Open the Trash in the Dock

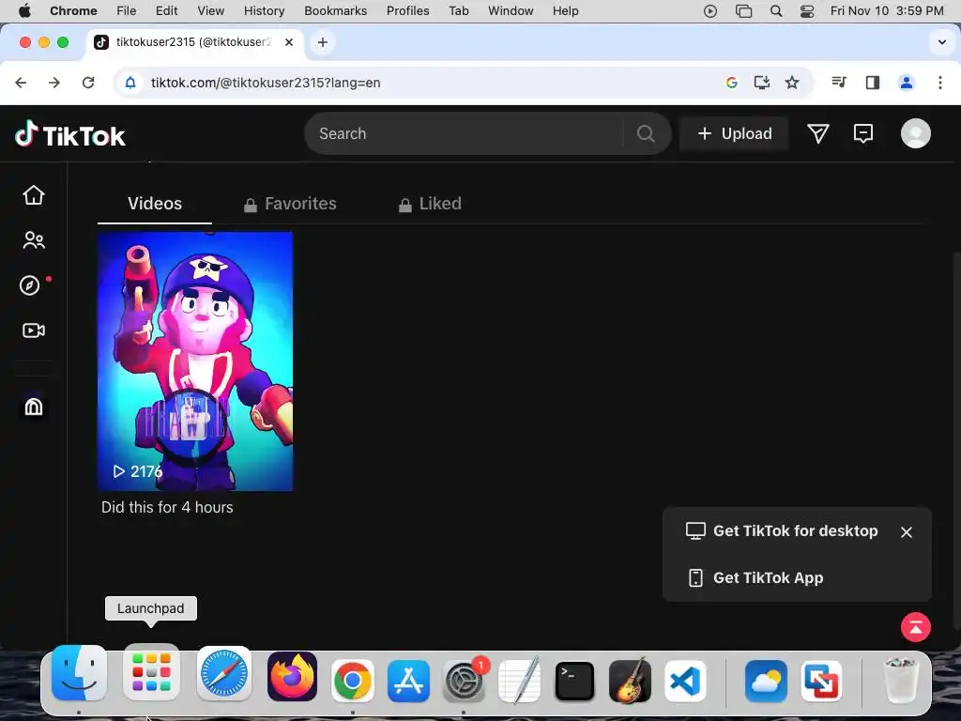[900, 680]
